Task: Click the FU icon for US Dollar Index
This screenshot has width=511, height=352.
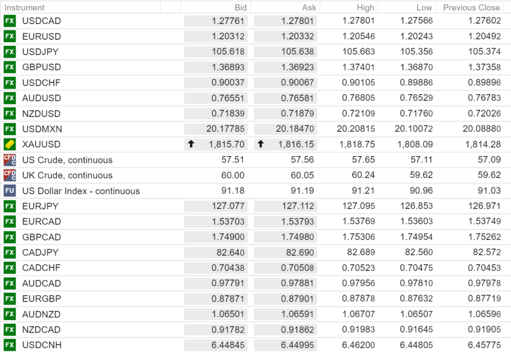Action: [9, 191]
